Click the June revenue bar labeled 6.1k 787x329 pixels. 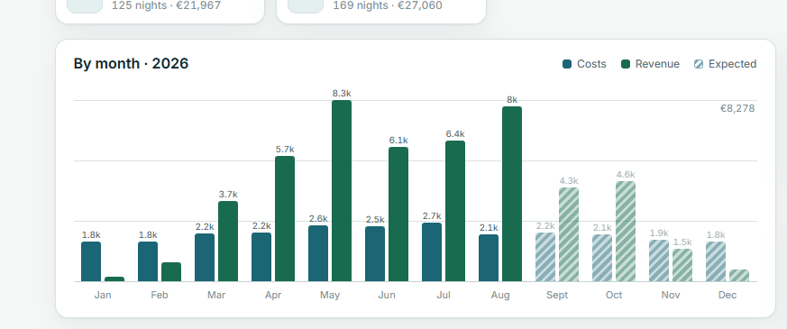point(398,215)
